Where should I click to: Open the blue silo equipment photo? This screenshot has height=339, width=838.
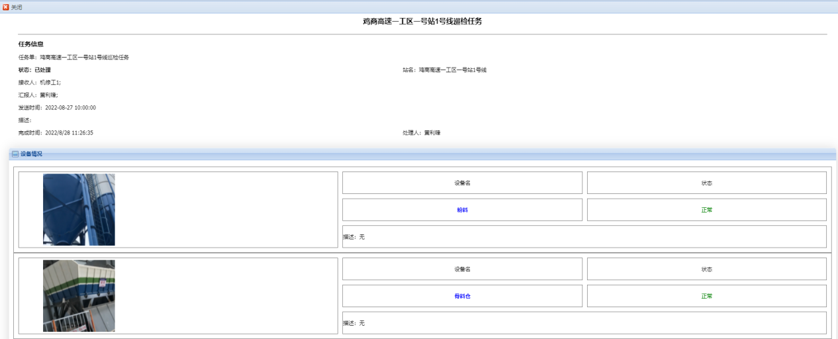79,210
